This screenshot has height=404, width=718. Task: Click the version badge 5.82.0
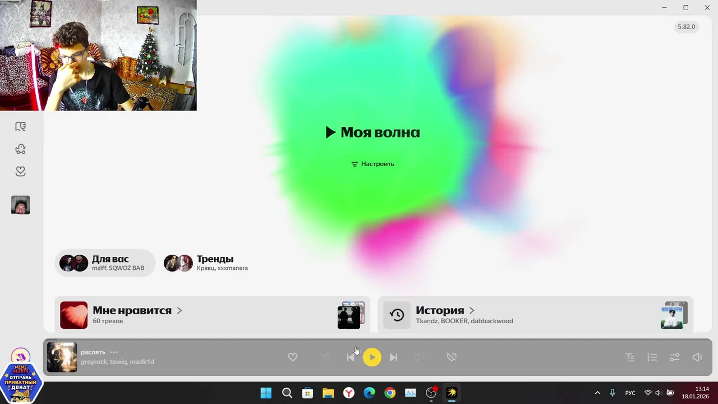point(687,27)
